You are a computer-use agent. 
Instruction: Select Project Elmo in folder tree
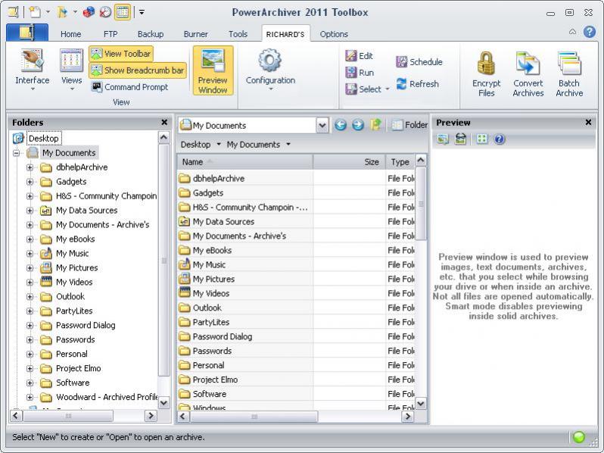pyautogui.click(x=78, y=368)
